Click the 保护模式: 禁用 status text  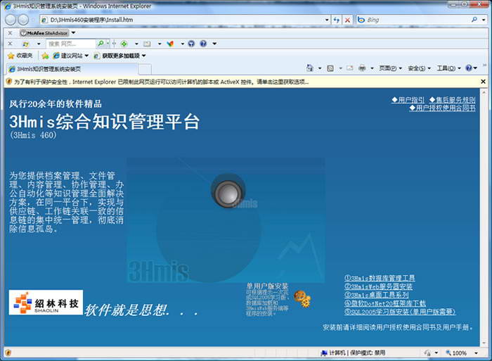pyautogui.click(x=367, y=353)
